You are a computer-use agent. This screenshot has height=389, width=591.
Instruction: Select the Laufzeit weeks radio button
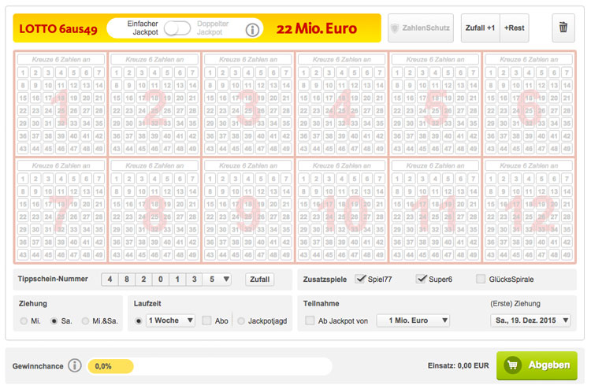pos(139,320)
